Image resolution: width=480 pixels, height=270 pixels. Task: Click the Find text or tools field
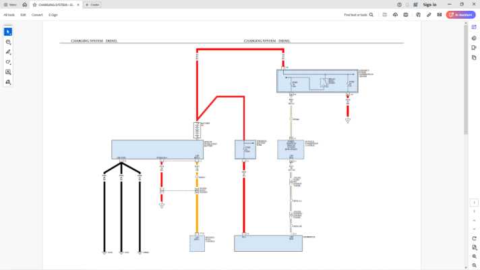tap(359, 15)
